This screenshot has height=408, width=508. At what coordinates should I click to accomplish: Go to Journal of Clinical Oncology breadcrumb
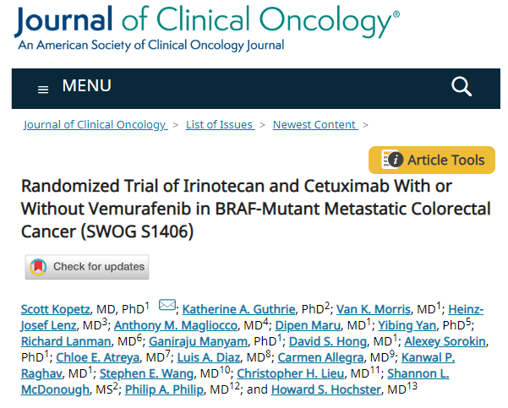point(96,125)
